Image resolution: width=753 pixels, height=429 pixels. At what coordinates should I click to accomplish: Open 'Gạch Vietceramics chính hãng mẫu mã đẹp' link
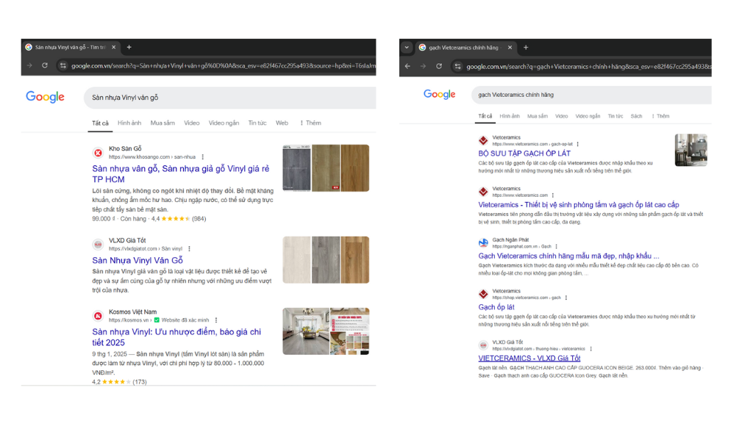pos(568,256)
